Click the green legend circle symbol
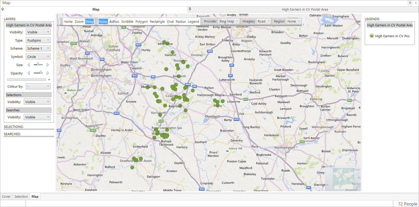 [x=371, y=36]
